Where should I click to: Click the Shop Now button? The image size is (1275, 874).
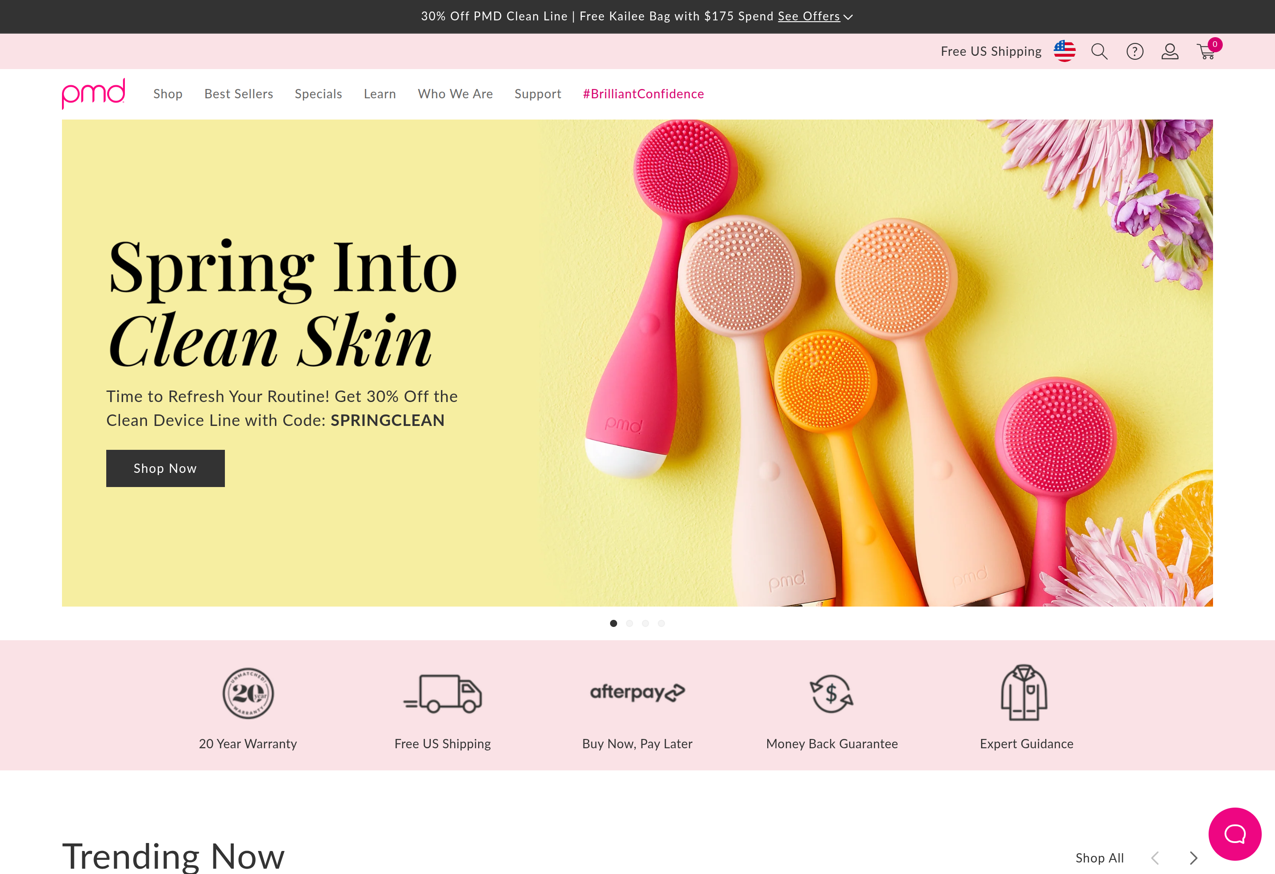point(165,468)
